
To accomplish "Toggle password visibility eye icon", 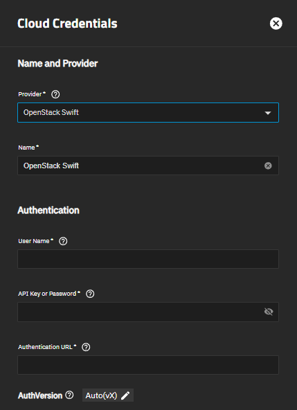I will pyautogui.click(x=269, y=312).
